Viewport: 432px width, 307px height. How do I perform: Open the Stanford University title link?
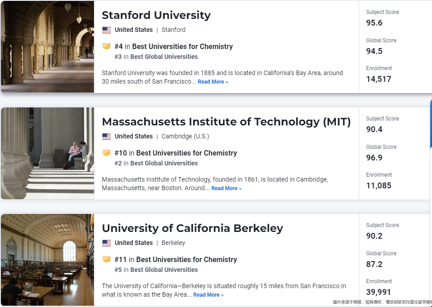pos(156,15)
